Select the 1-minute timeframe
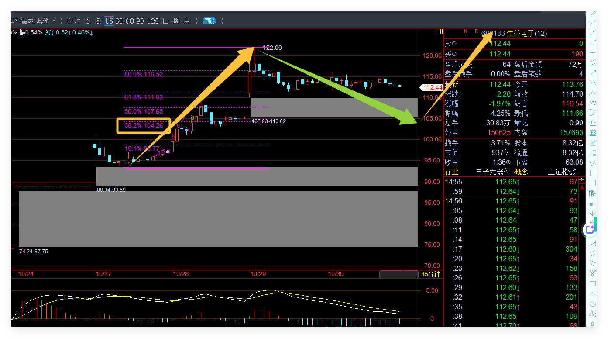The image size is (608, 338). (x=88, y=21)
